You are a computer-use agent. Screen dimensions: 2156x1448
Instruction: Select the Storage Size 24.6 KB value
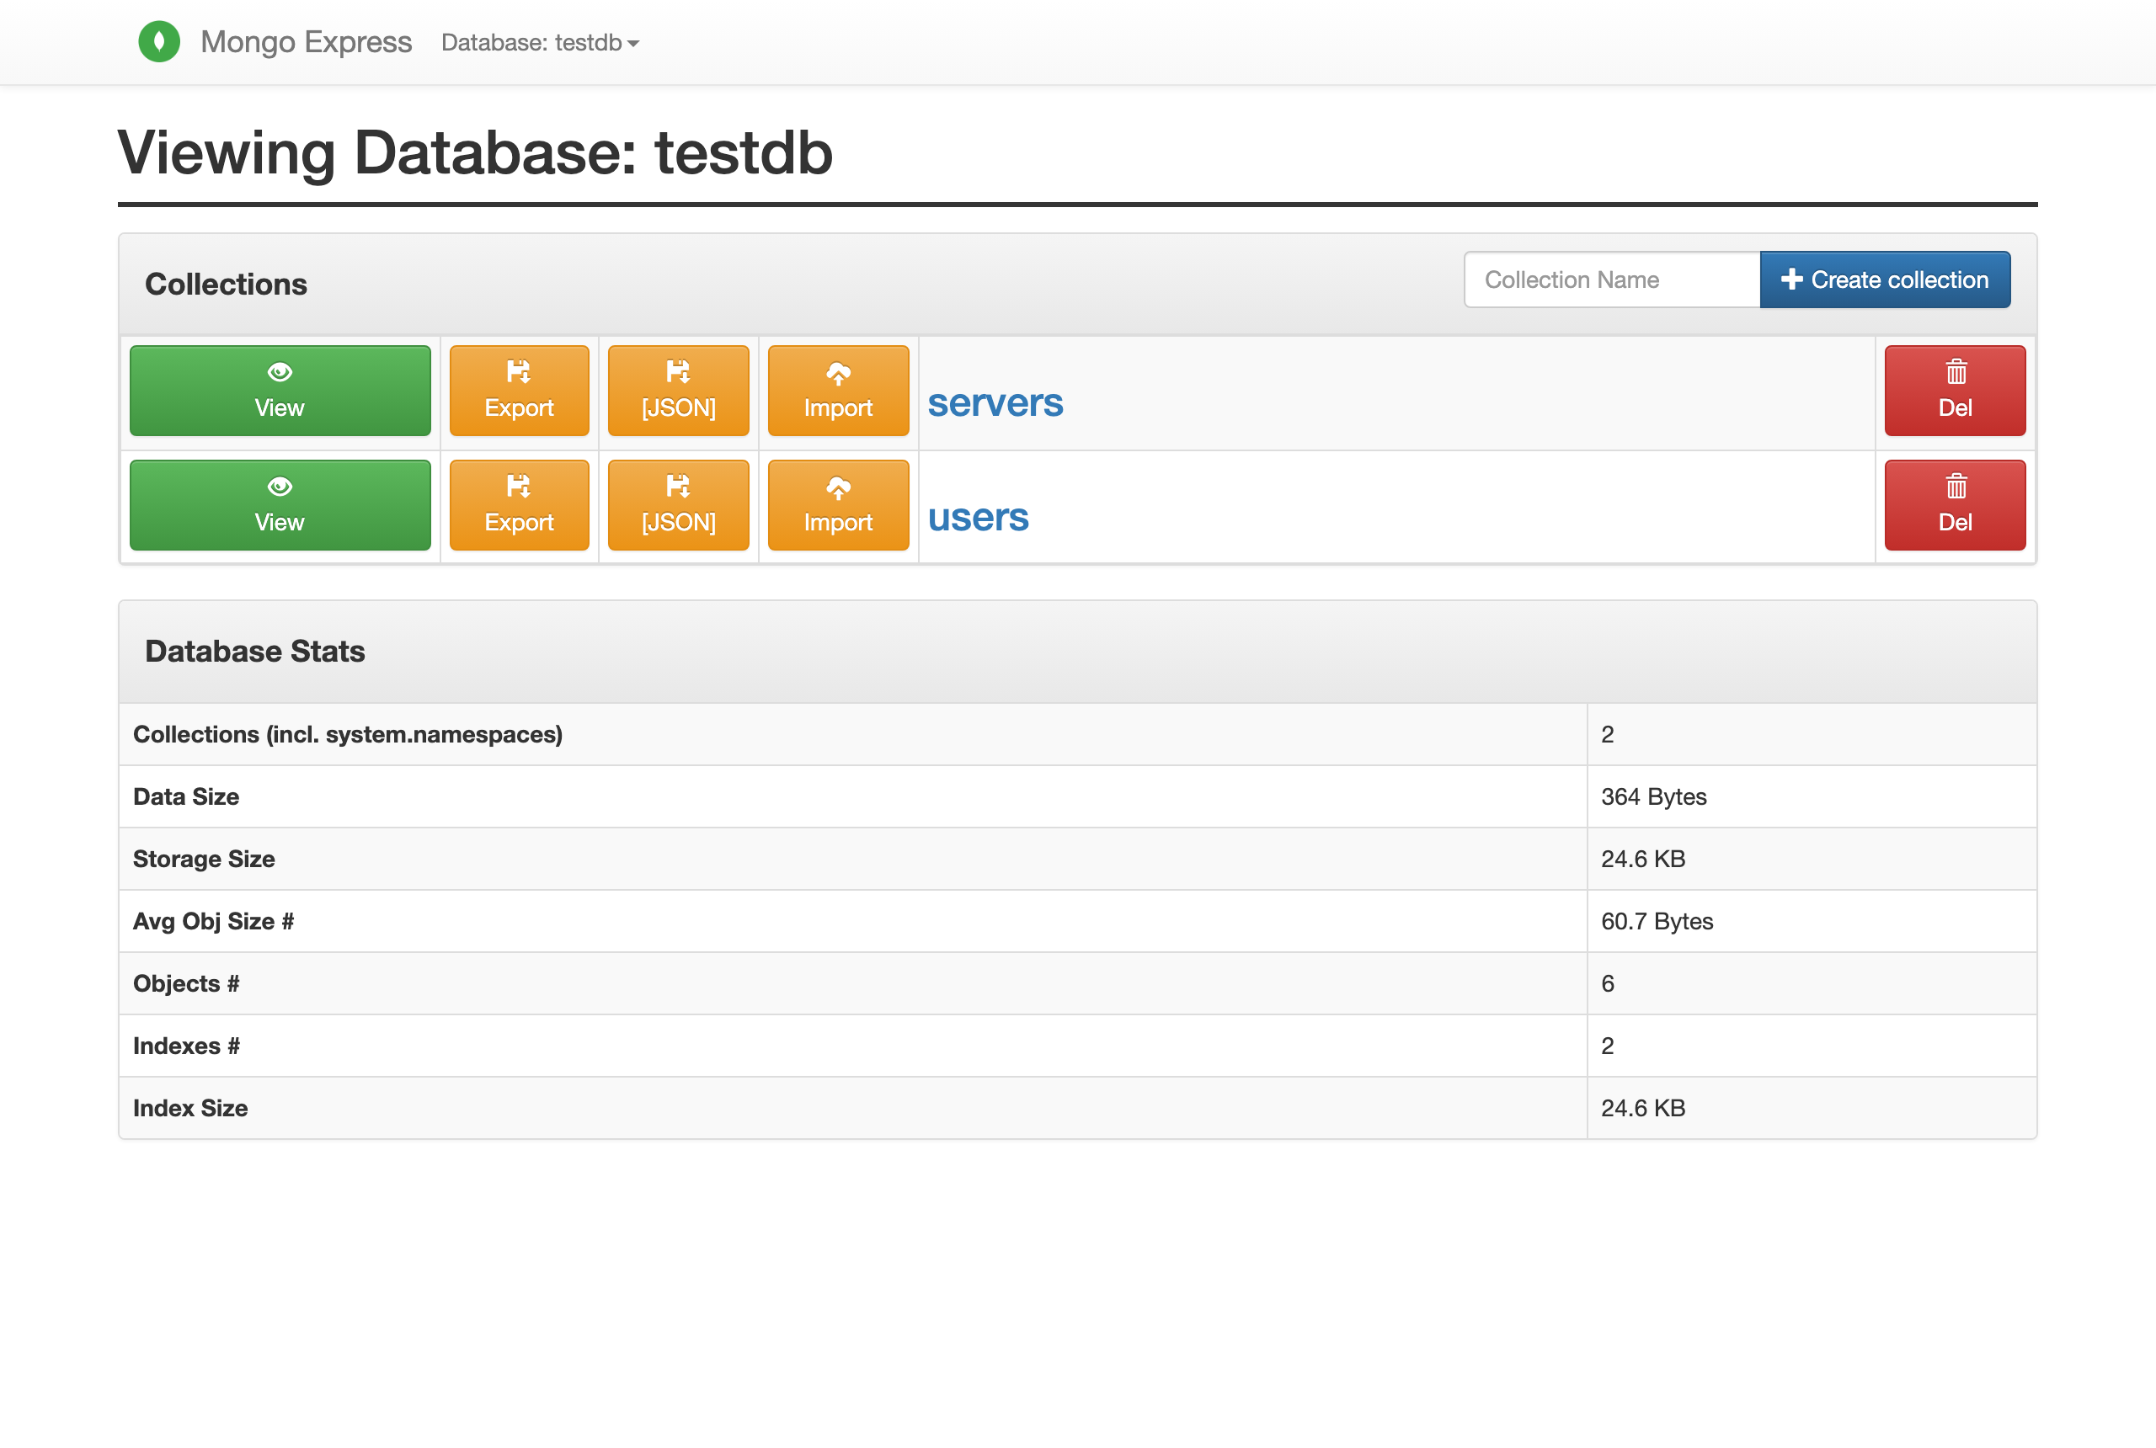pos(1642,859)
